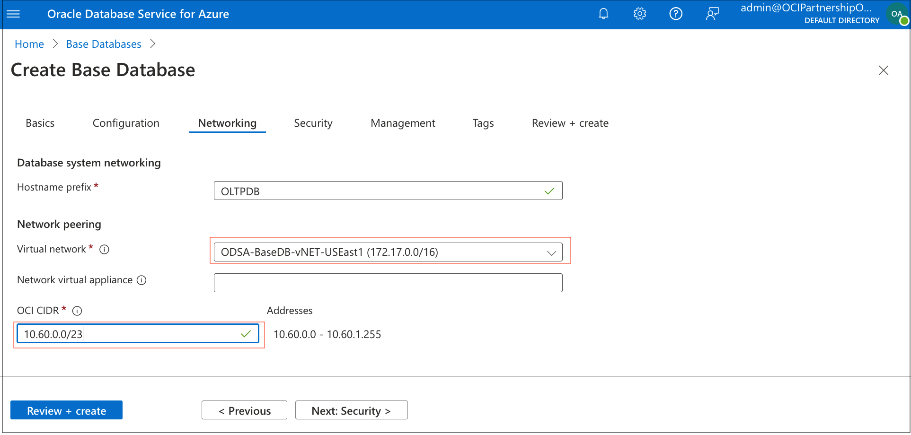The height and width of the screenshot is (435, 911).
Task: Open the Tags tab
Action: 483,123
